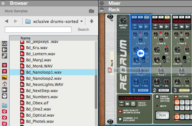Collapse the Browser panel

(x=3, y=3)
